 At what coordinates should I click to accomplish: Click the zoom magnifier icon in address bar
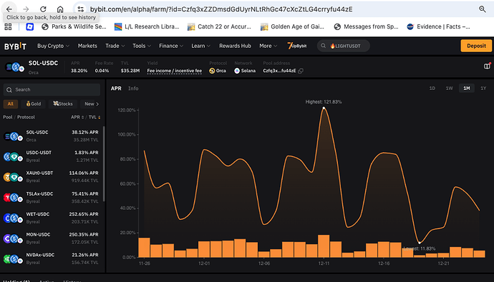tap(482, 9)
